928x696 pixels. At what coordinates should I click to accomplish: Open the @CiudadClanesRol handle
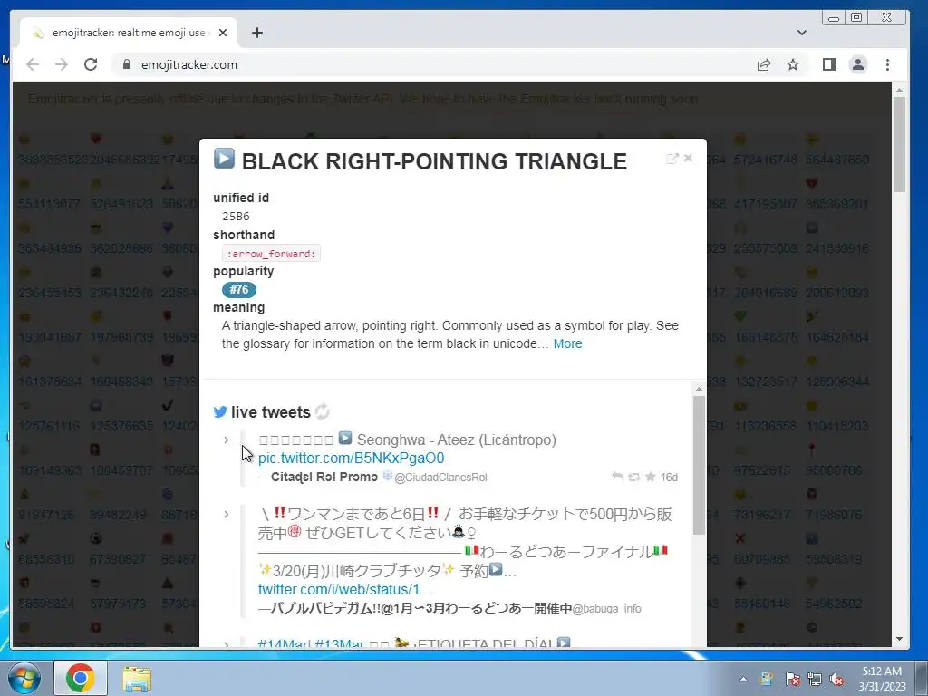pyautogui.click(x=440, y=478)
